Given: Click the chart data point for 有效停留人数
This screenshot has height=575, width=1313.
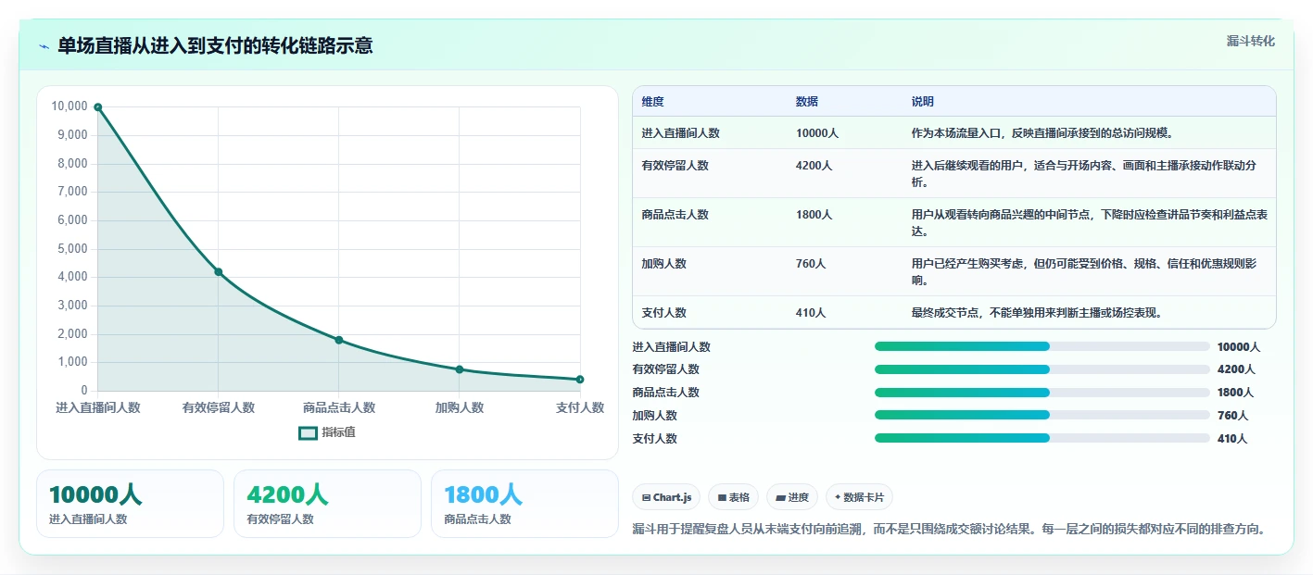Looking at the screenshot, I should (x=218, y=271).
